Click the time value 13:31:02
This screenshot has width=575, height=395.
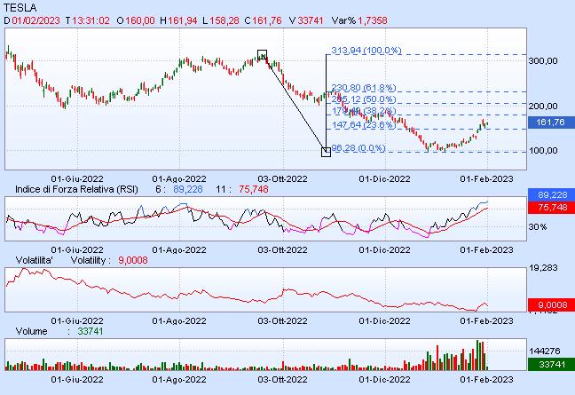(x=91, y=20)
